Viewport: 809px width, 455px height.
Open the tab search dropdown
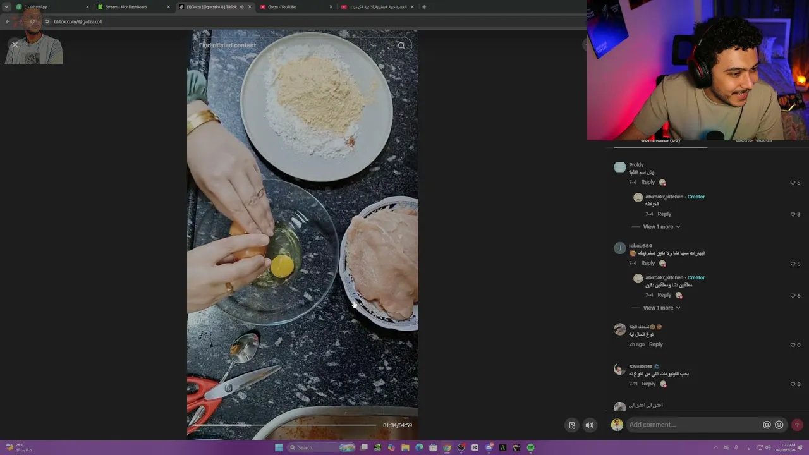pos(6,7)
